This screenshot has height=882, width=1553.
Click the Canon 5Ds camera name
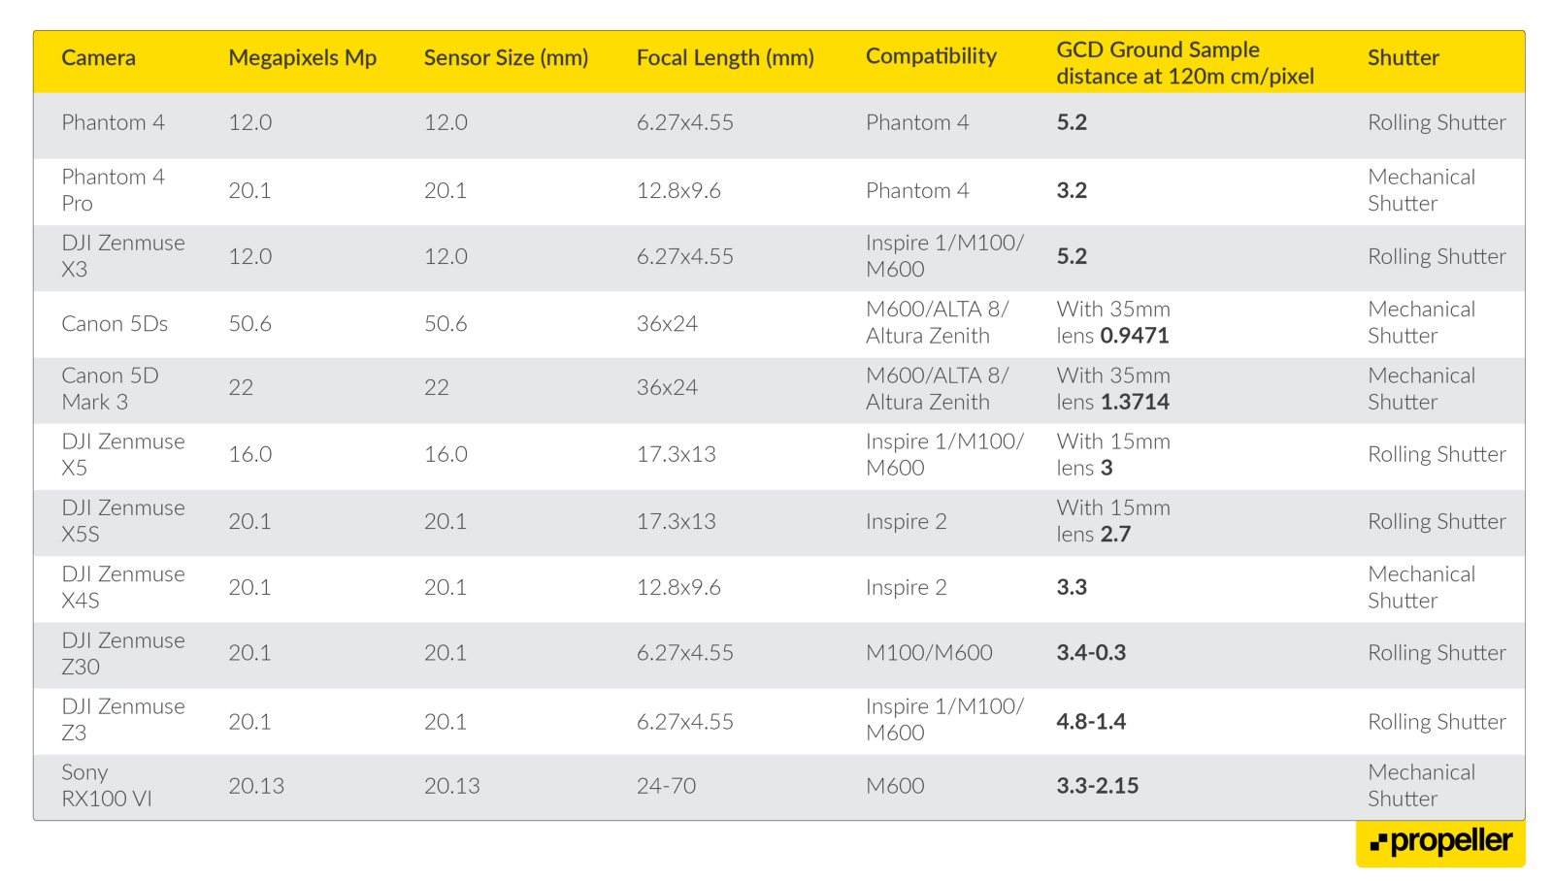point(115,324)
